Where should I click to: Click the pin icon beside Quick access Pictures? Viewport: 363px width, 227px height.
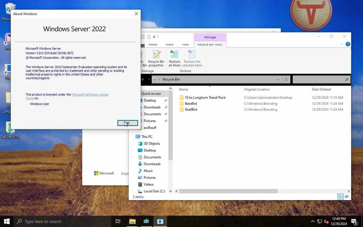coord(166,121)
